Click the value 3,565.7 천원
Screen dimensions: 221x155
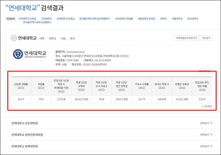pos(121,99)
